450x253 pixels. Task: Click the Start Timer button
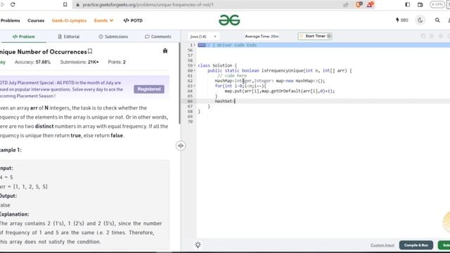pos(315,36)
